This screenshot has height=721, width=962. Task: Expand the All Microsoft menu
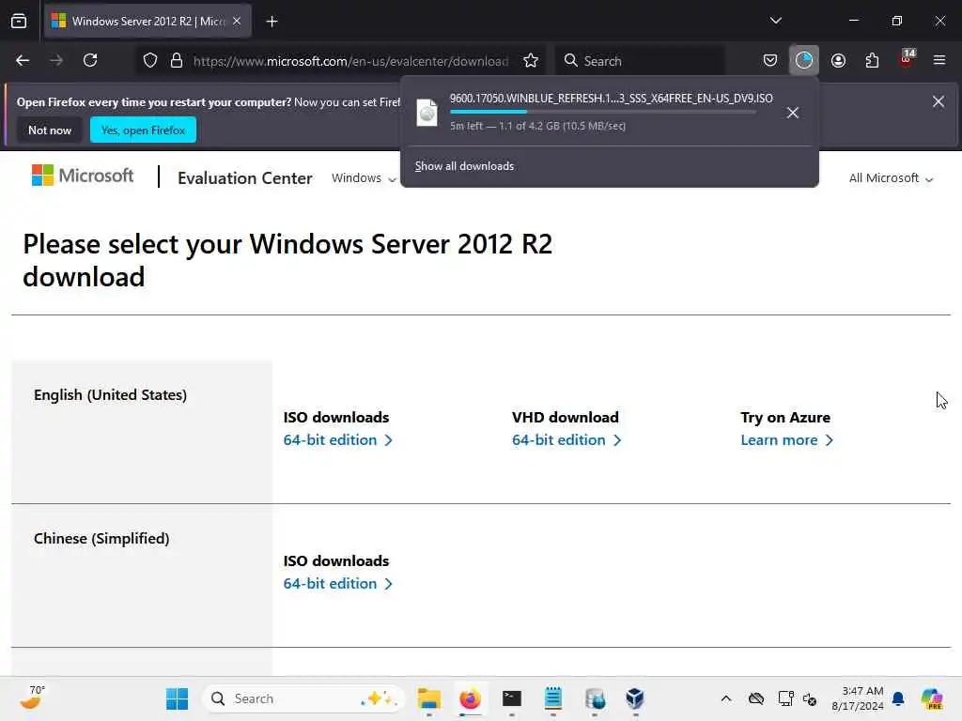point(891,178)
